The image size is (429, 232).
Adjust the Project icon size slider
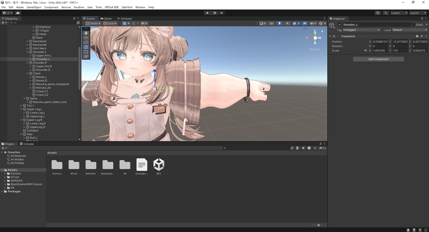318,225
